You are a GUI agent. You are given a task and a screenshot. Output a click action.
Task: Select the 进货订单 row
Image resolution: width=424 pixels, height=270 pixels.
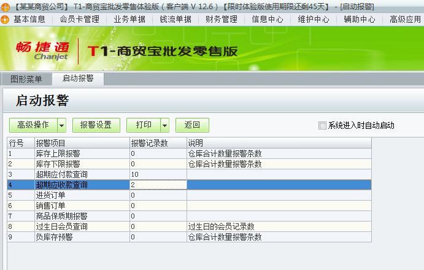(189, 195)
